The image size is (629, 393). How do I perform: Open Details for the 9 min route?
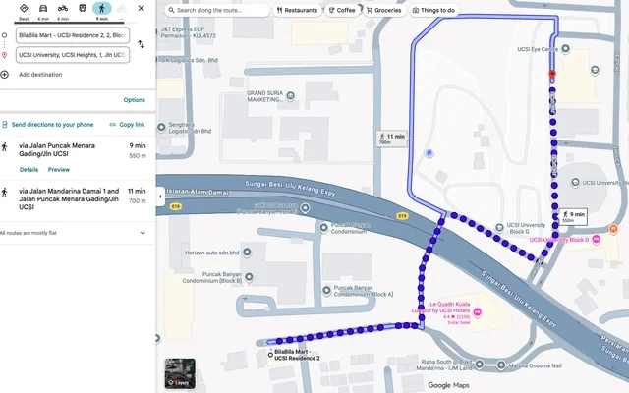29,170
